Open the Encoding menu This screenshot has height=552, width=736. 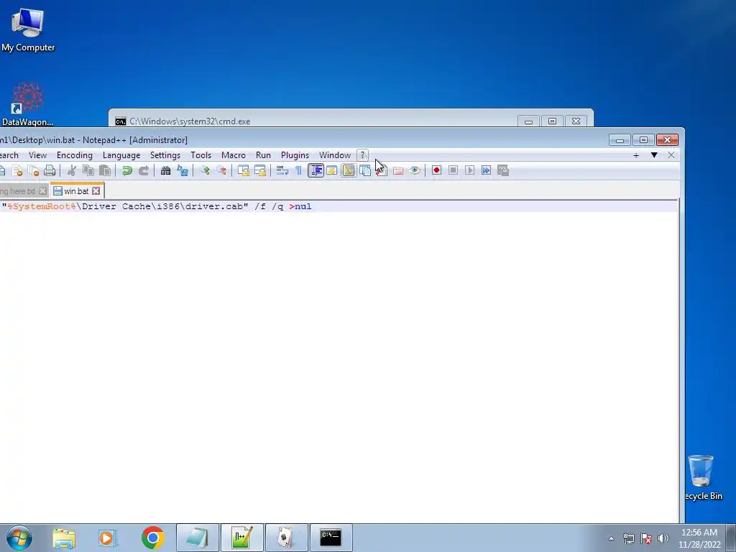coord(75,155)
